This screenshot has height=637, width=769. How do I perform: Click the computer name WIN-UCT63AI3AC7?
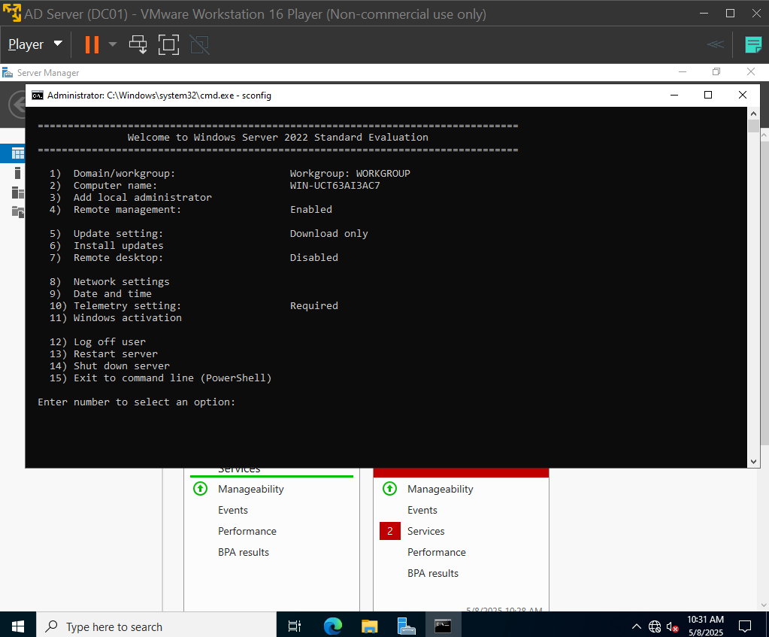335,186
